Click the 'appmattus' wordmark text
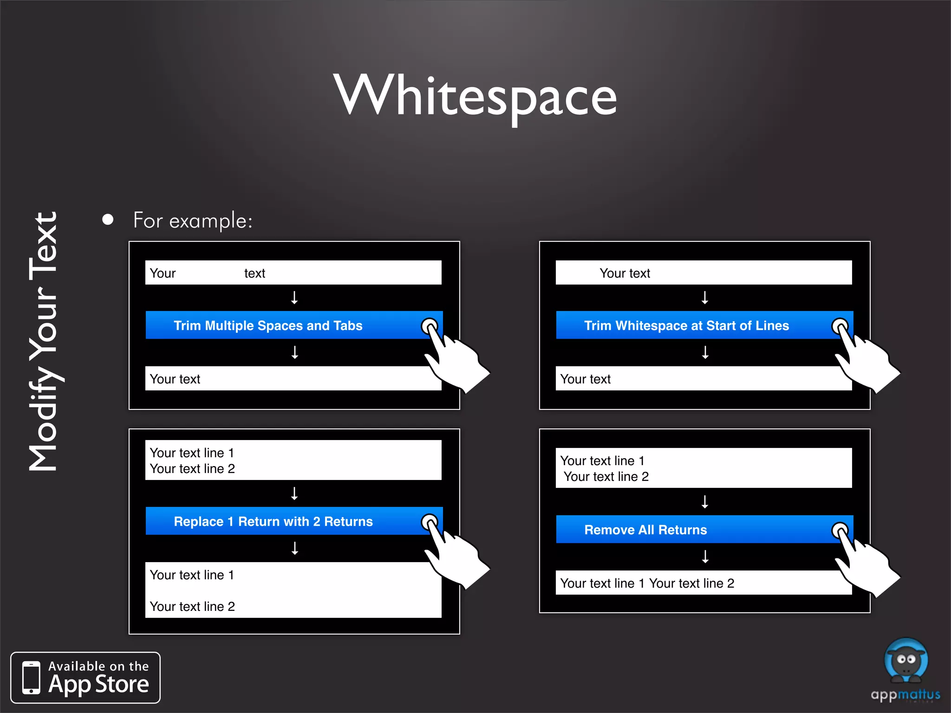This screenshot has width=951, height=713. [905, 695]
